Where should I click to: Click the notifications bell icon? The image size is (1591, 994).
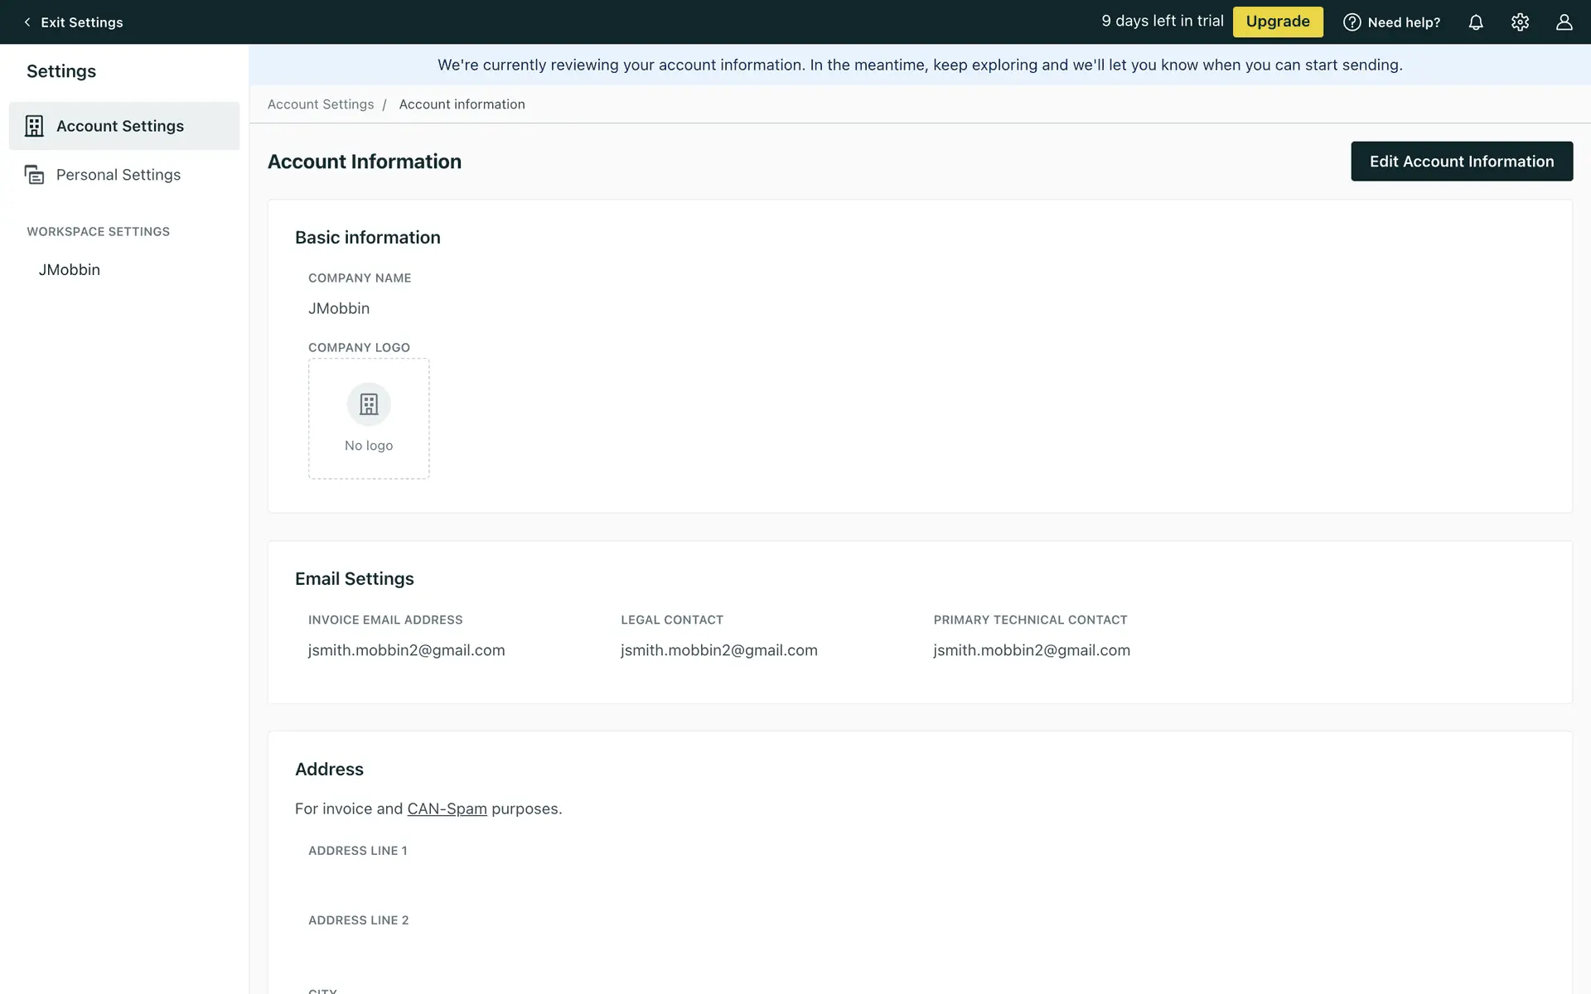click(1476, 22)
